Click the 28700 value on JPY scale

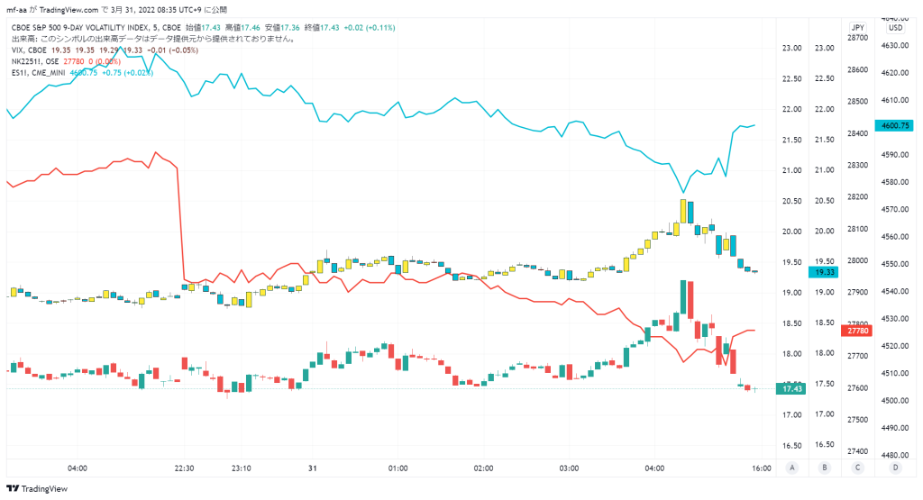click(x=858, y=38)
